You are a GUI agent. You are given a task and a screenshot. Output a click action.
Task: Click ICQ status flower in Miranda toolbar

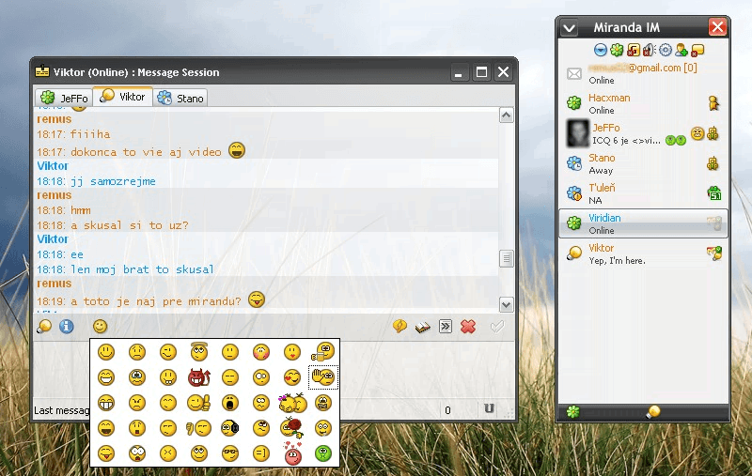[617, 50]
